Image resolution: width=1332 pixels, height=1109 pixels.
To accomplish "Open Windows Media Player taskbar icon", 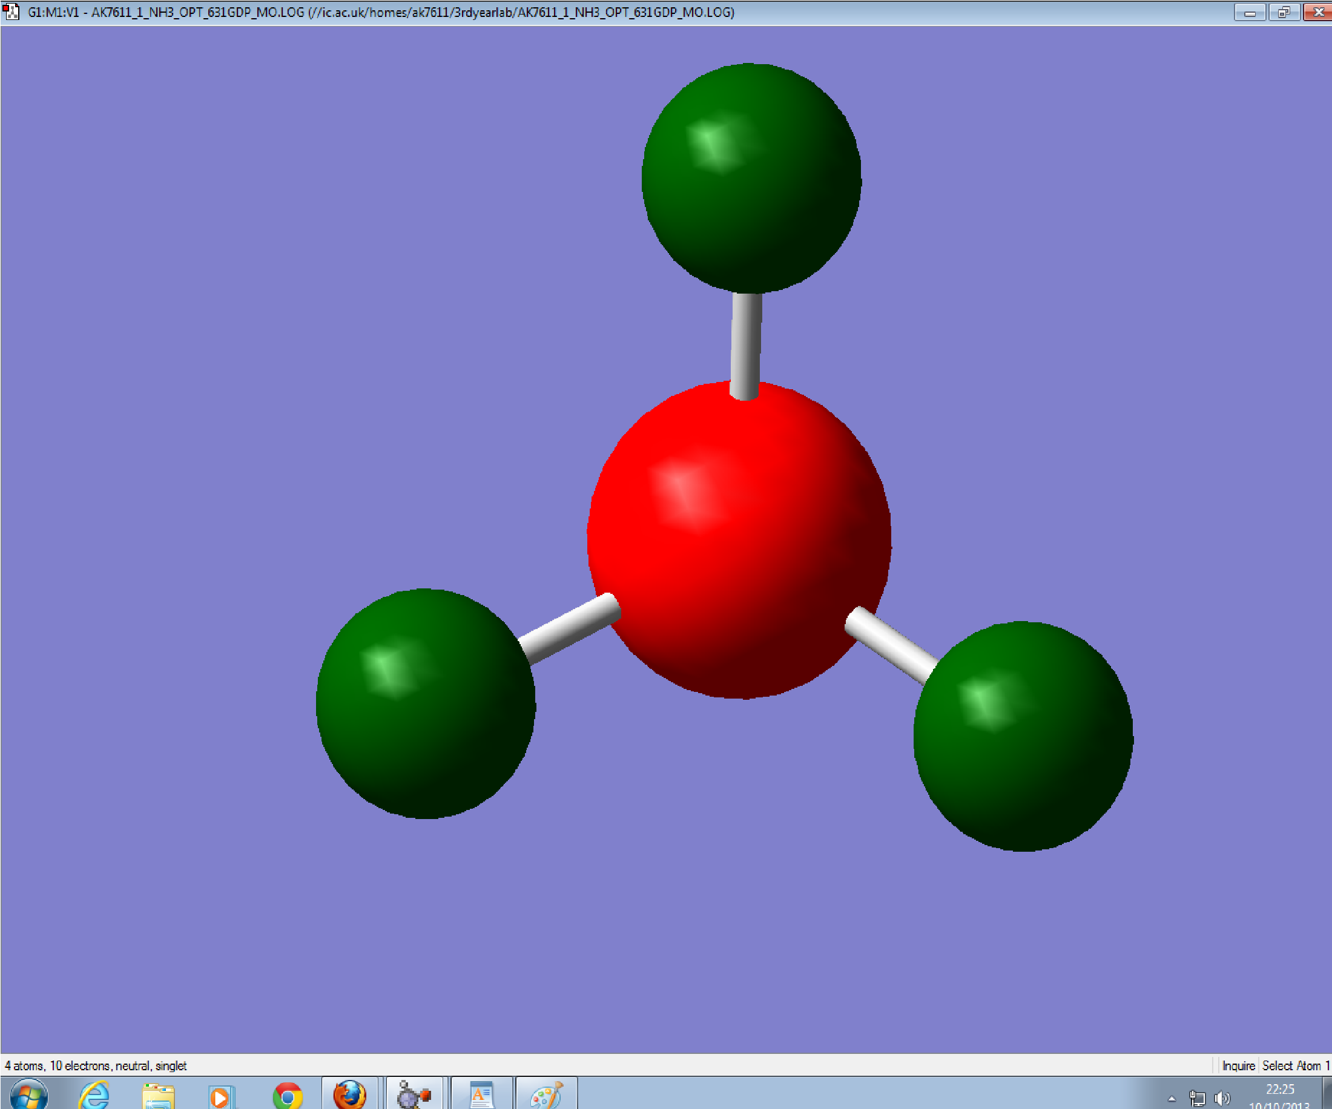I will (x=222, y=1095).
